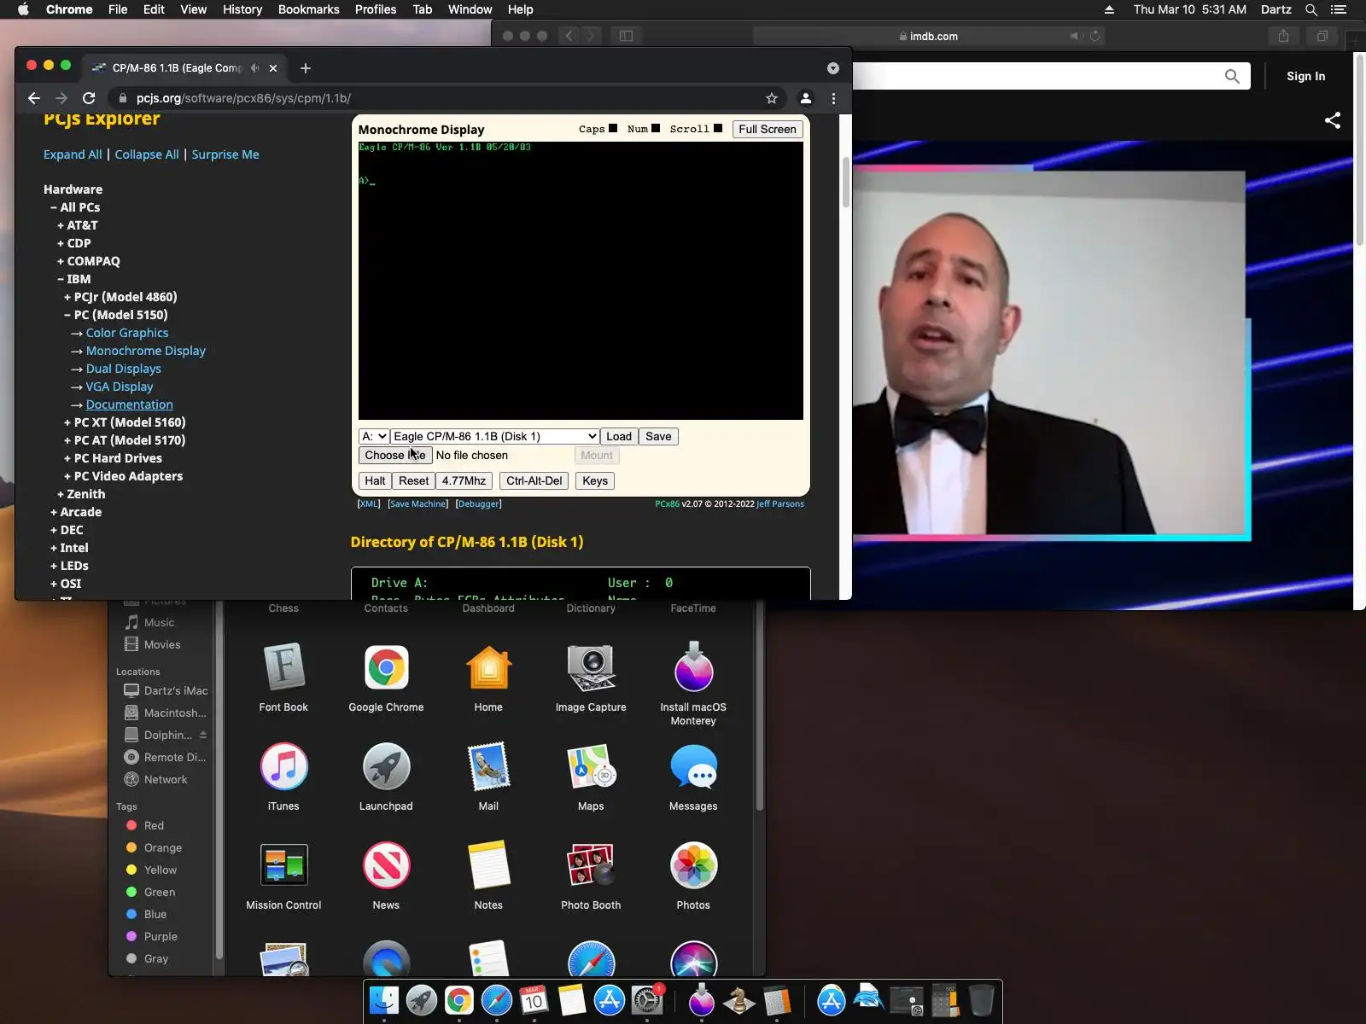Launch Safari from the Dock
Screen dimensions: 1366x1024
497,1000
